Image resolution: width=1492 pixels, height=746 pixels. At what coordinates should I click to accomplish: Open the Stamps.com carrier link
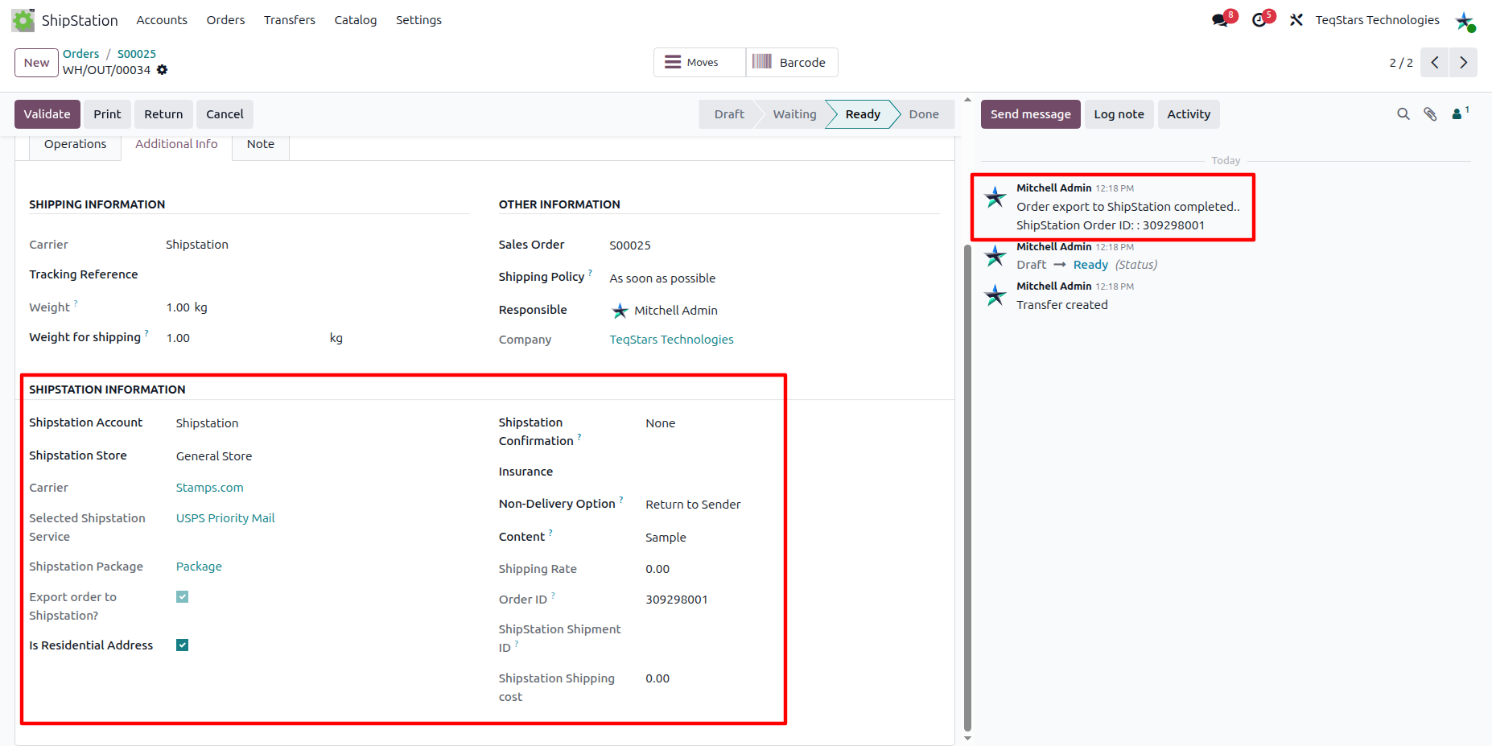(x=209, y=488)
